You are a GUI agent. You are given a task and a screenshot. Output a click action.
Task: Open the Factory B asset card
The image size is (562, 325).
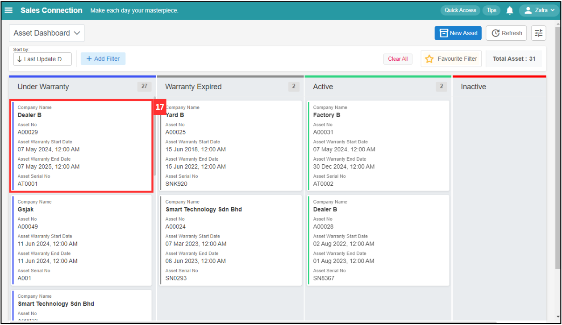coord(379,146)
